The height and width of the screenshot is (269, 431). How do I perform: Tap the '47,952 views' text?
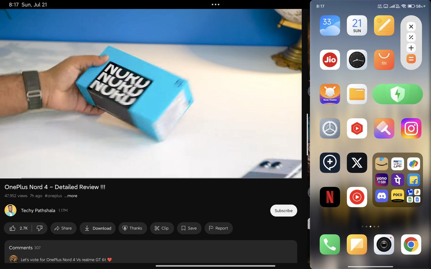click(16, 196)
